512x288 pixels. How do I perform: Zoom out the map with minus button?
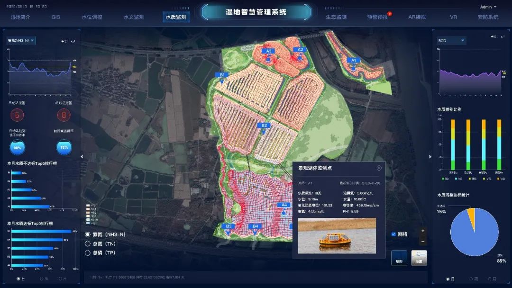[423, 242]
